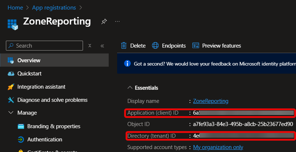Open Authentication settings
Screen dimensions: 296x152
click(x=45, y=140)
